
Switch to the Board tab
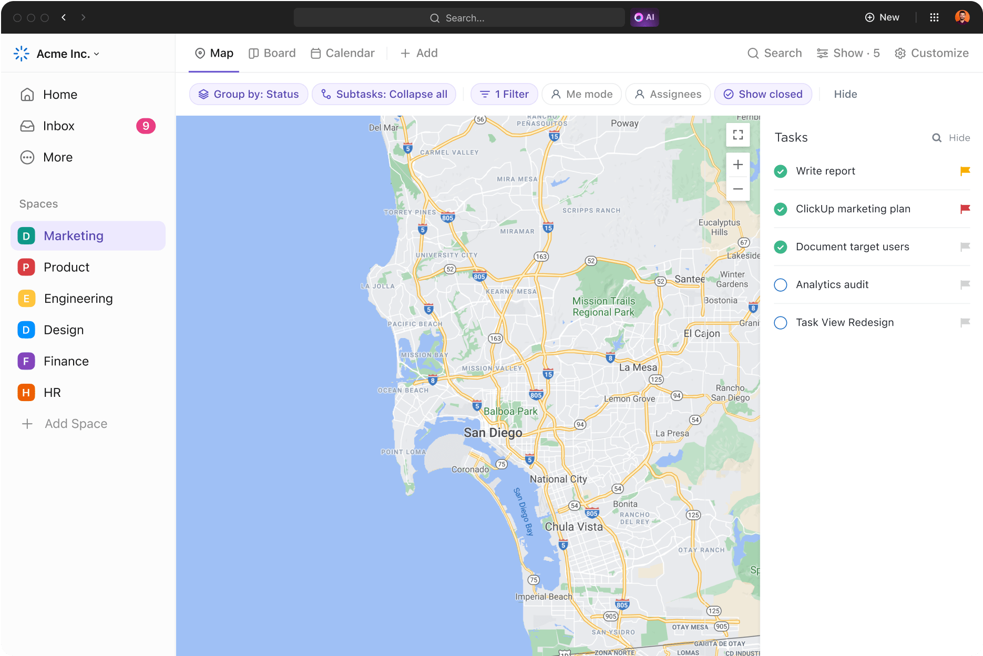click(272, 53)
